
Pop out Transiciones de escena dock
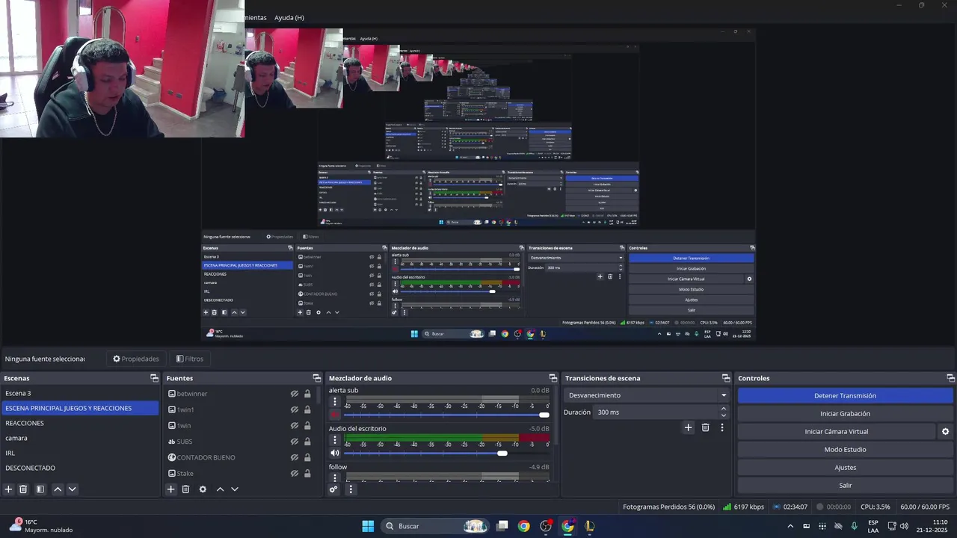point(726,378)
